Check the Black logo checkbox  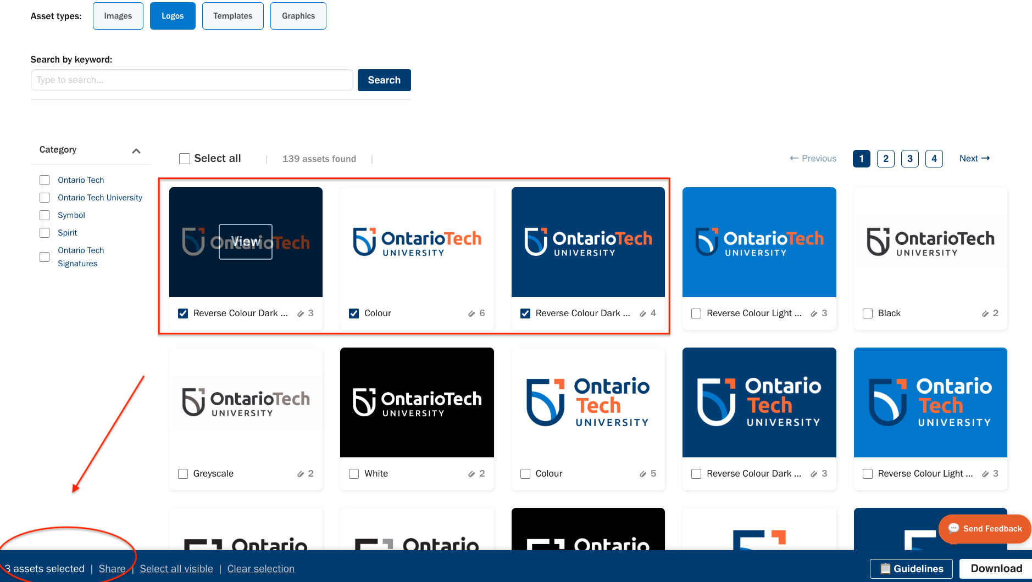pyautogui.click(x=868, y=314)
